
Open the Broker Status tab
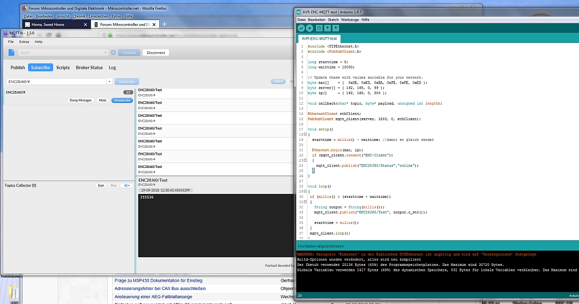89,68
